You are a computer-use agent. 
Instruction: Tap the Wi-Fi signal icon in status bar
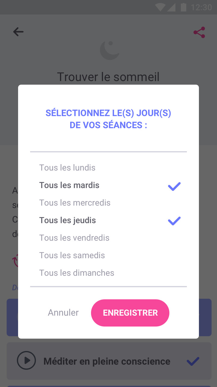pyautogui.click(x=160, y=7)
